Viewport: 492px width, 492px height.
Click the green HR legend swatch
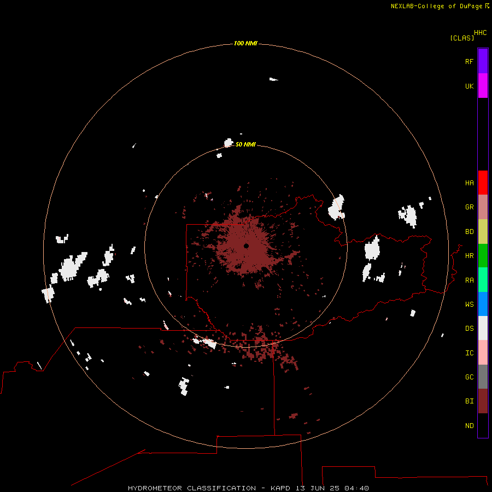(x=483, y=256)
